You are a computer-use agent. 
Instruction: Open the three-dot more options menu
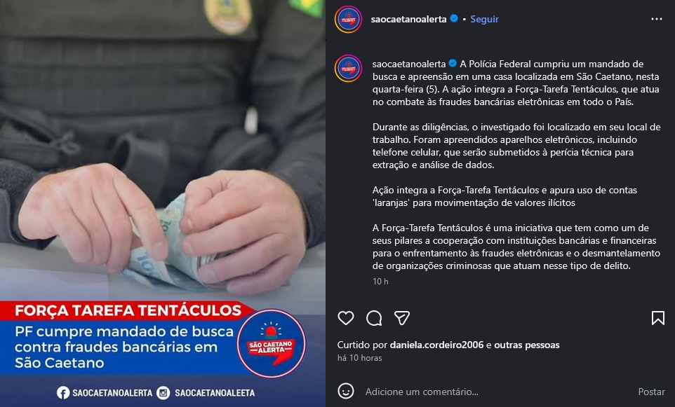(x=657, y=19)
